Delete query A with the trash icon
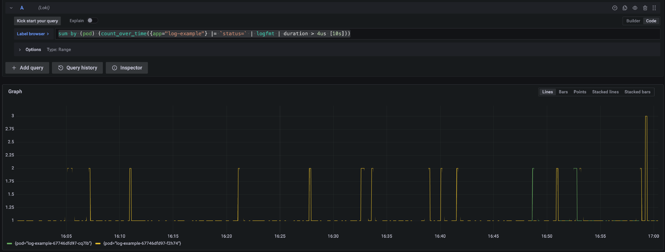Viewport: 665px width, 252px height. point(645,8)
